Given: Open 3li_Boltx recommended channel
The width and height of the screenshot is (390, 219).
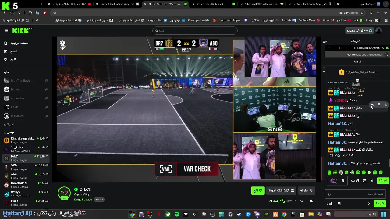Looking at the screenshot, I should [26, 149].
